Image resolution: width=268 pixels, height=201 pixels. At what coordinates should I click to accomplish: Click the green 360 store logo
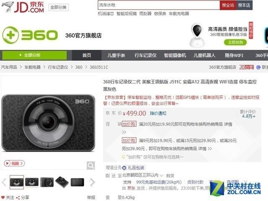(x=30, y=35)
